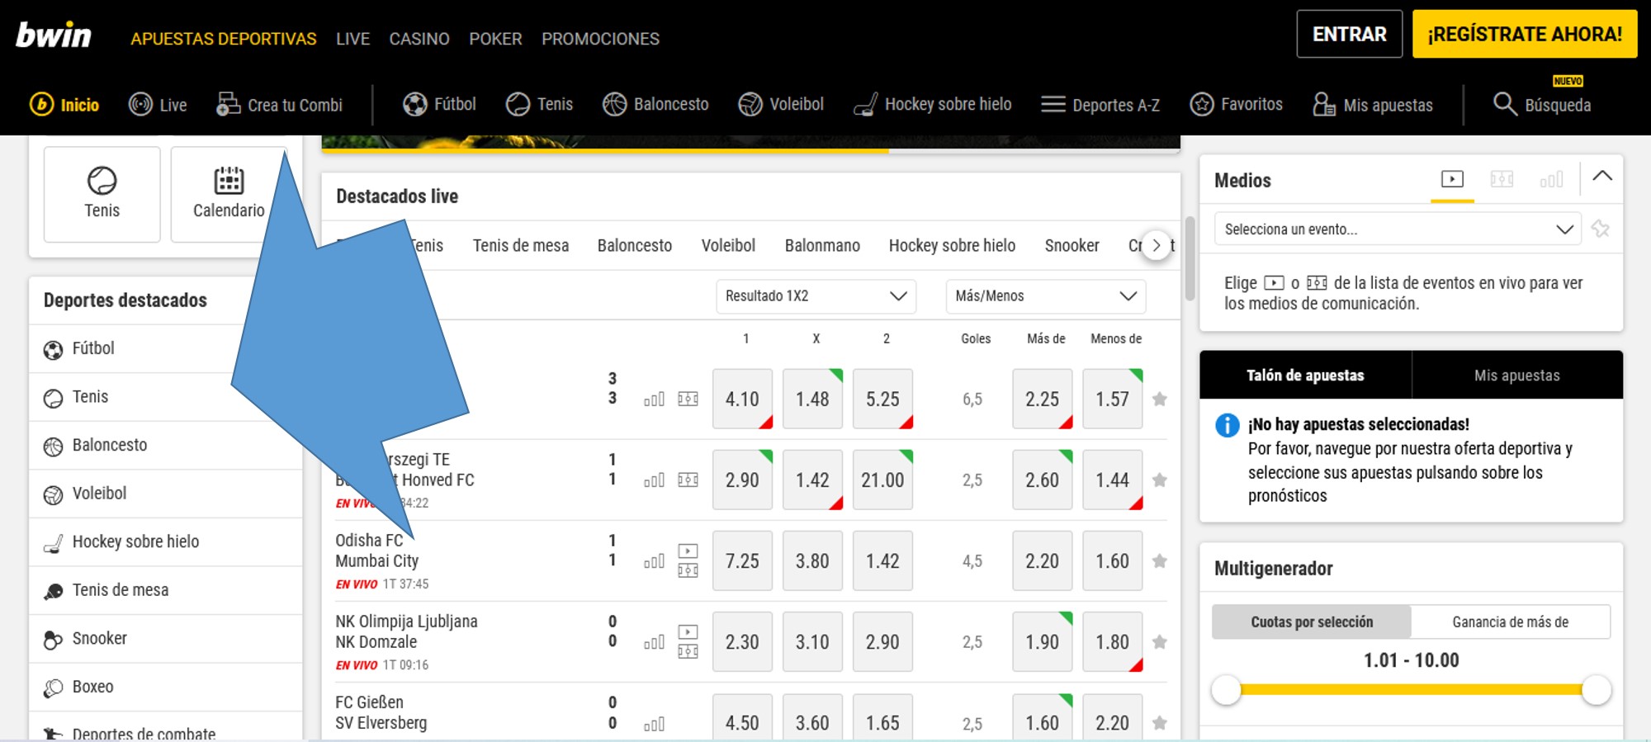Open stats icon for NK Olimpija Ljubljana match
1651x742 pixels.
(654, 642)
